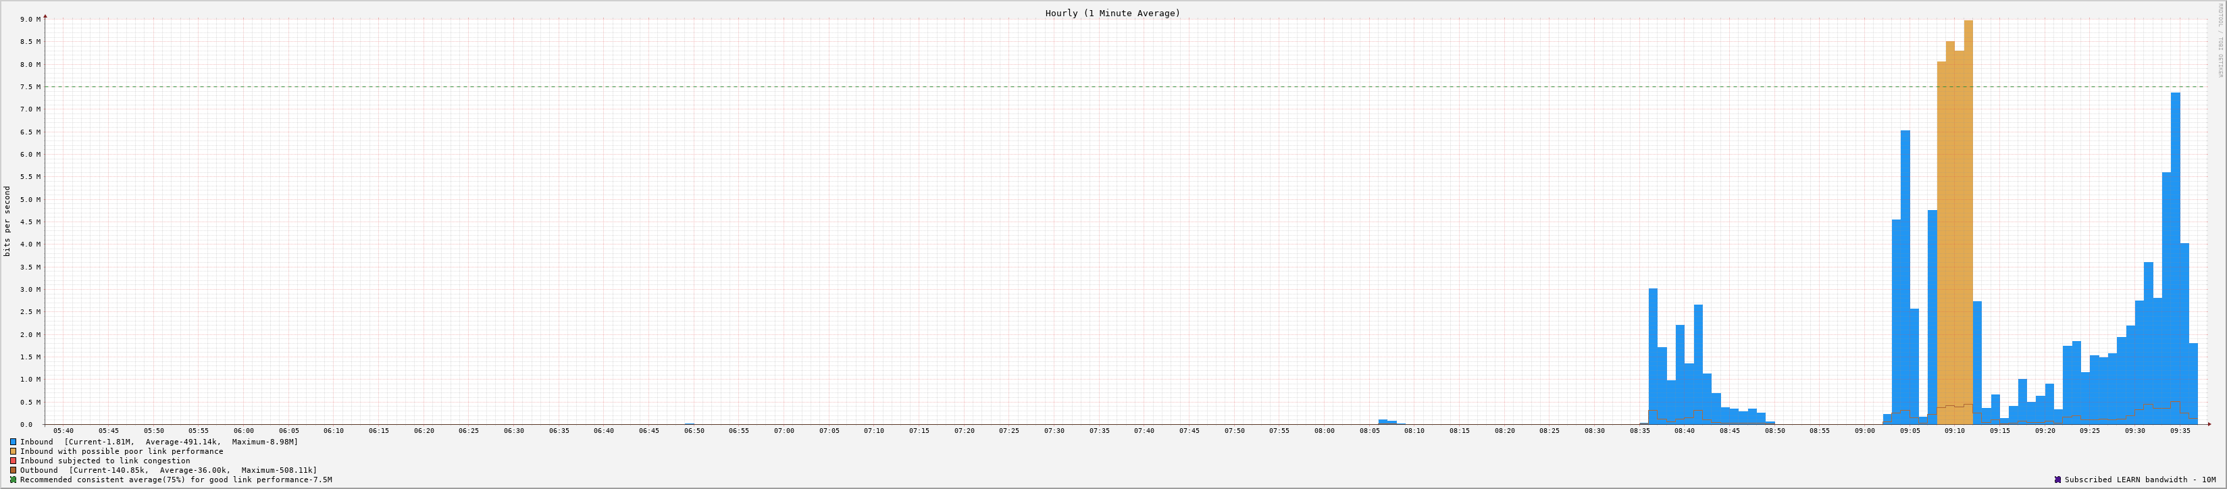
Task: Select the tallest orange bar near 09:10
Action: [x=1968, y=216]
